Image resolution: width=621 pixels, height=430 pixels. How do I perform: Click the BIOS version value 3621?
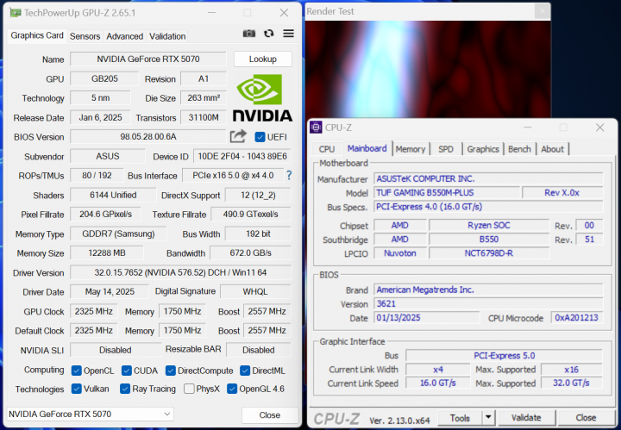488,304
